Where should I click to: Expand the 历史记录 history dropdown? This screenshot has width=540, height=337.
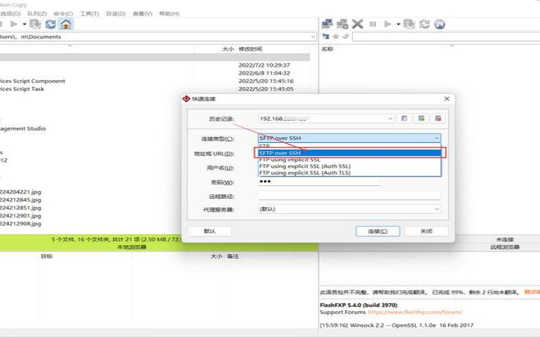(390, 119)
